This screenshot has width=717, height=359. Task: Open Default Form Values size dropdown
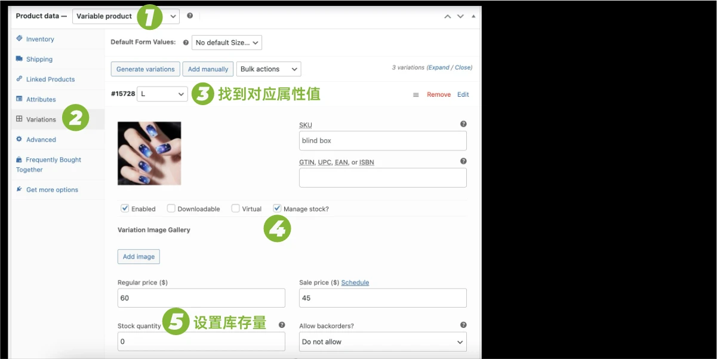[x=226, y=42]
